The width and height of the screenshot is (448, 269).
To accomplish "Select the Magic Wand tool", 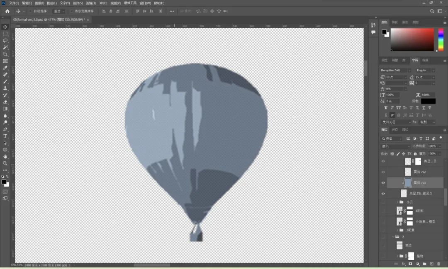I will (5, 47).
